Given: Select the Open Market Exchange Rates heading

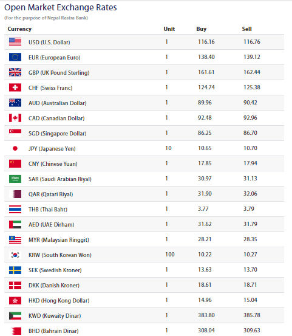Looking at the screenshot, I should click(61, 7).
